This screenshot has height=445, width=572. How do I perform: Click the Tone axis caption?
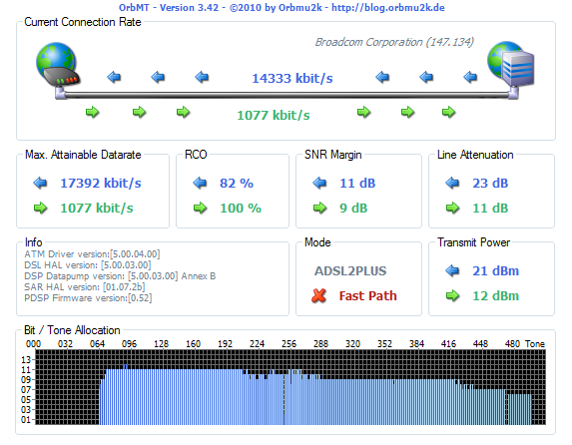535,344
